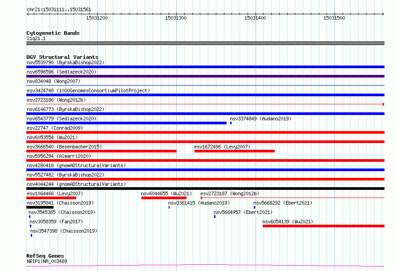Open nsv6146773 (ByrskaBishop2022) variant label
Image resolution: width=397 pixels, height=271 pixels.
click(66, 109)
